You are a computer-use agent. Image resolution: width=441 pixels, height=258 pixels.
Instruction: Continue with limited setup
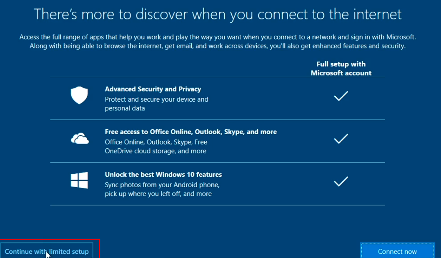pos(47,250)
